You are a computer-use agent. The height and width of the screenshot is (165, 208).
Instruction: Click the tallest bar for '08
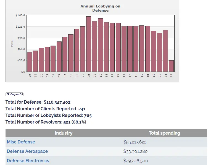point(89,44)
